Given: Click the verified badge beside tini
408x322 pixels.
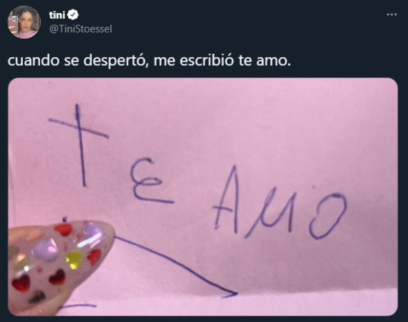Looking at the screenshot, I should (x=73, y=15).
